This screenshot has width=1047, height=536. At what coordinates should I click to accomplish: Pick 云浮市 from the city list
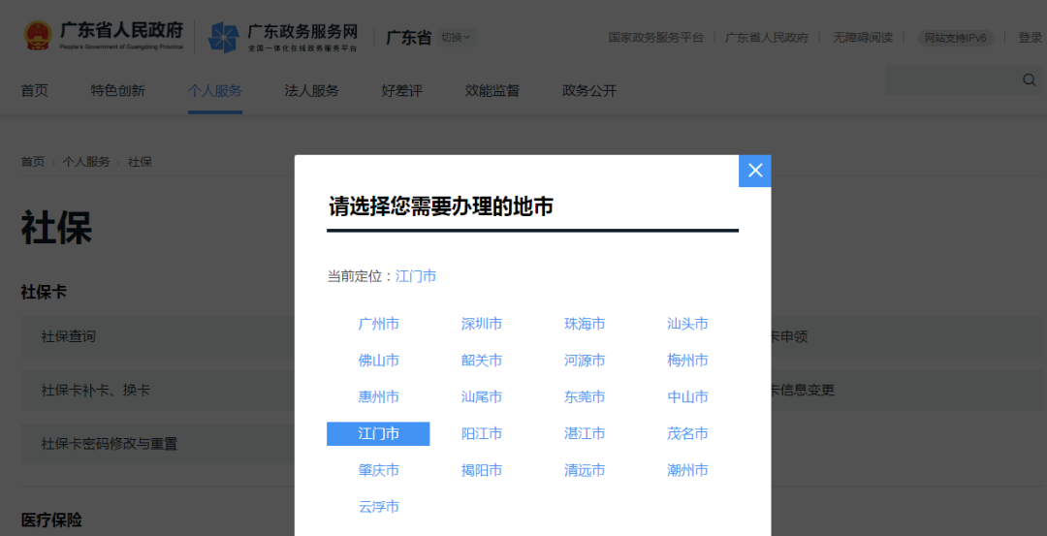[378, 507]
